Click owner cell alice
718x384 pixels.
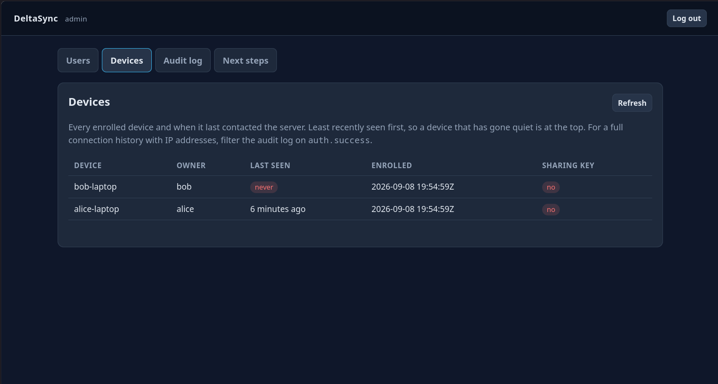click(185, 209)
